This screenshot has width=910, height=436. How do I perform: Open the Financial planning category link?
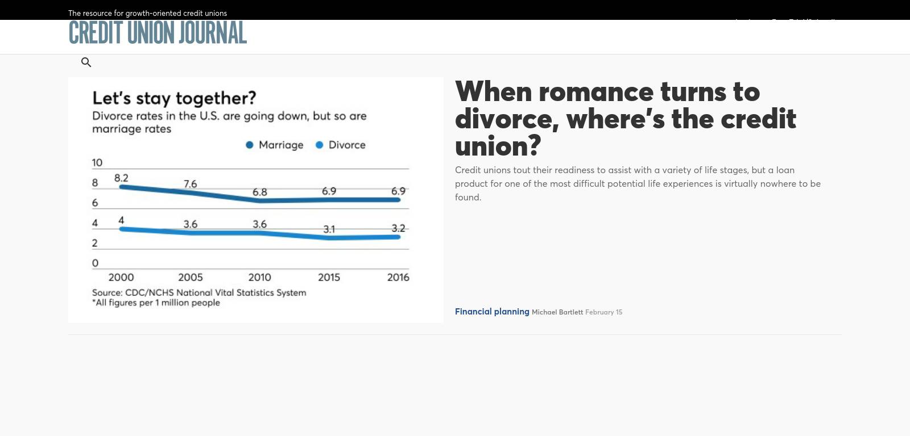(491, 312)
